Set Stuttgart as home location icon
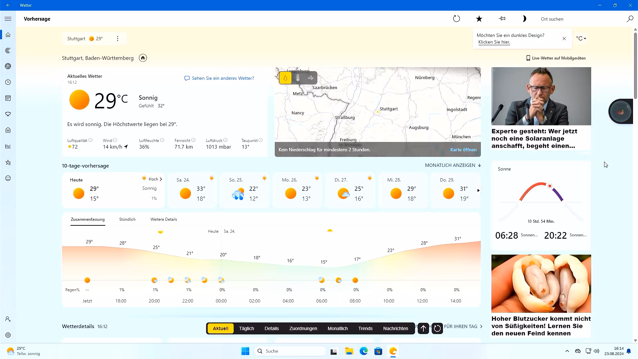 coord(143,58)
